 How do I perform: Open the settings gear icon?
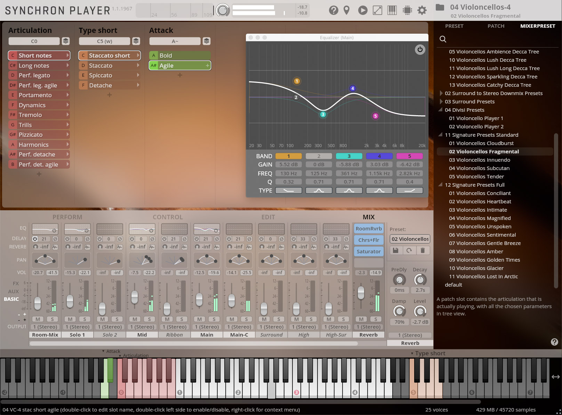coord(422,10)
